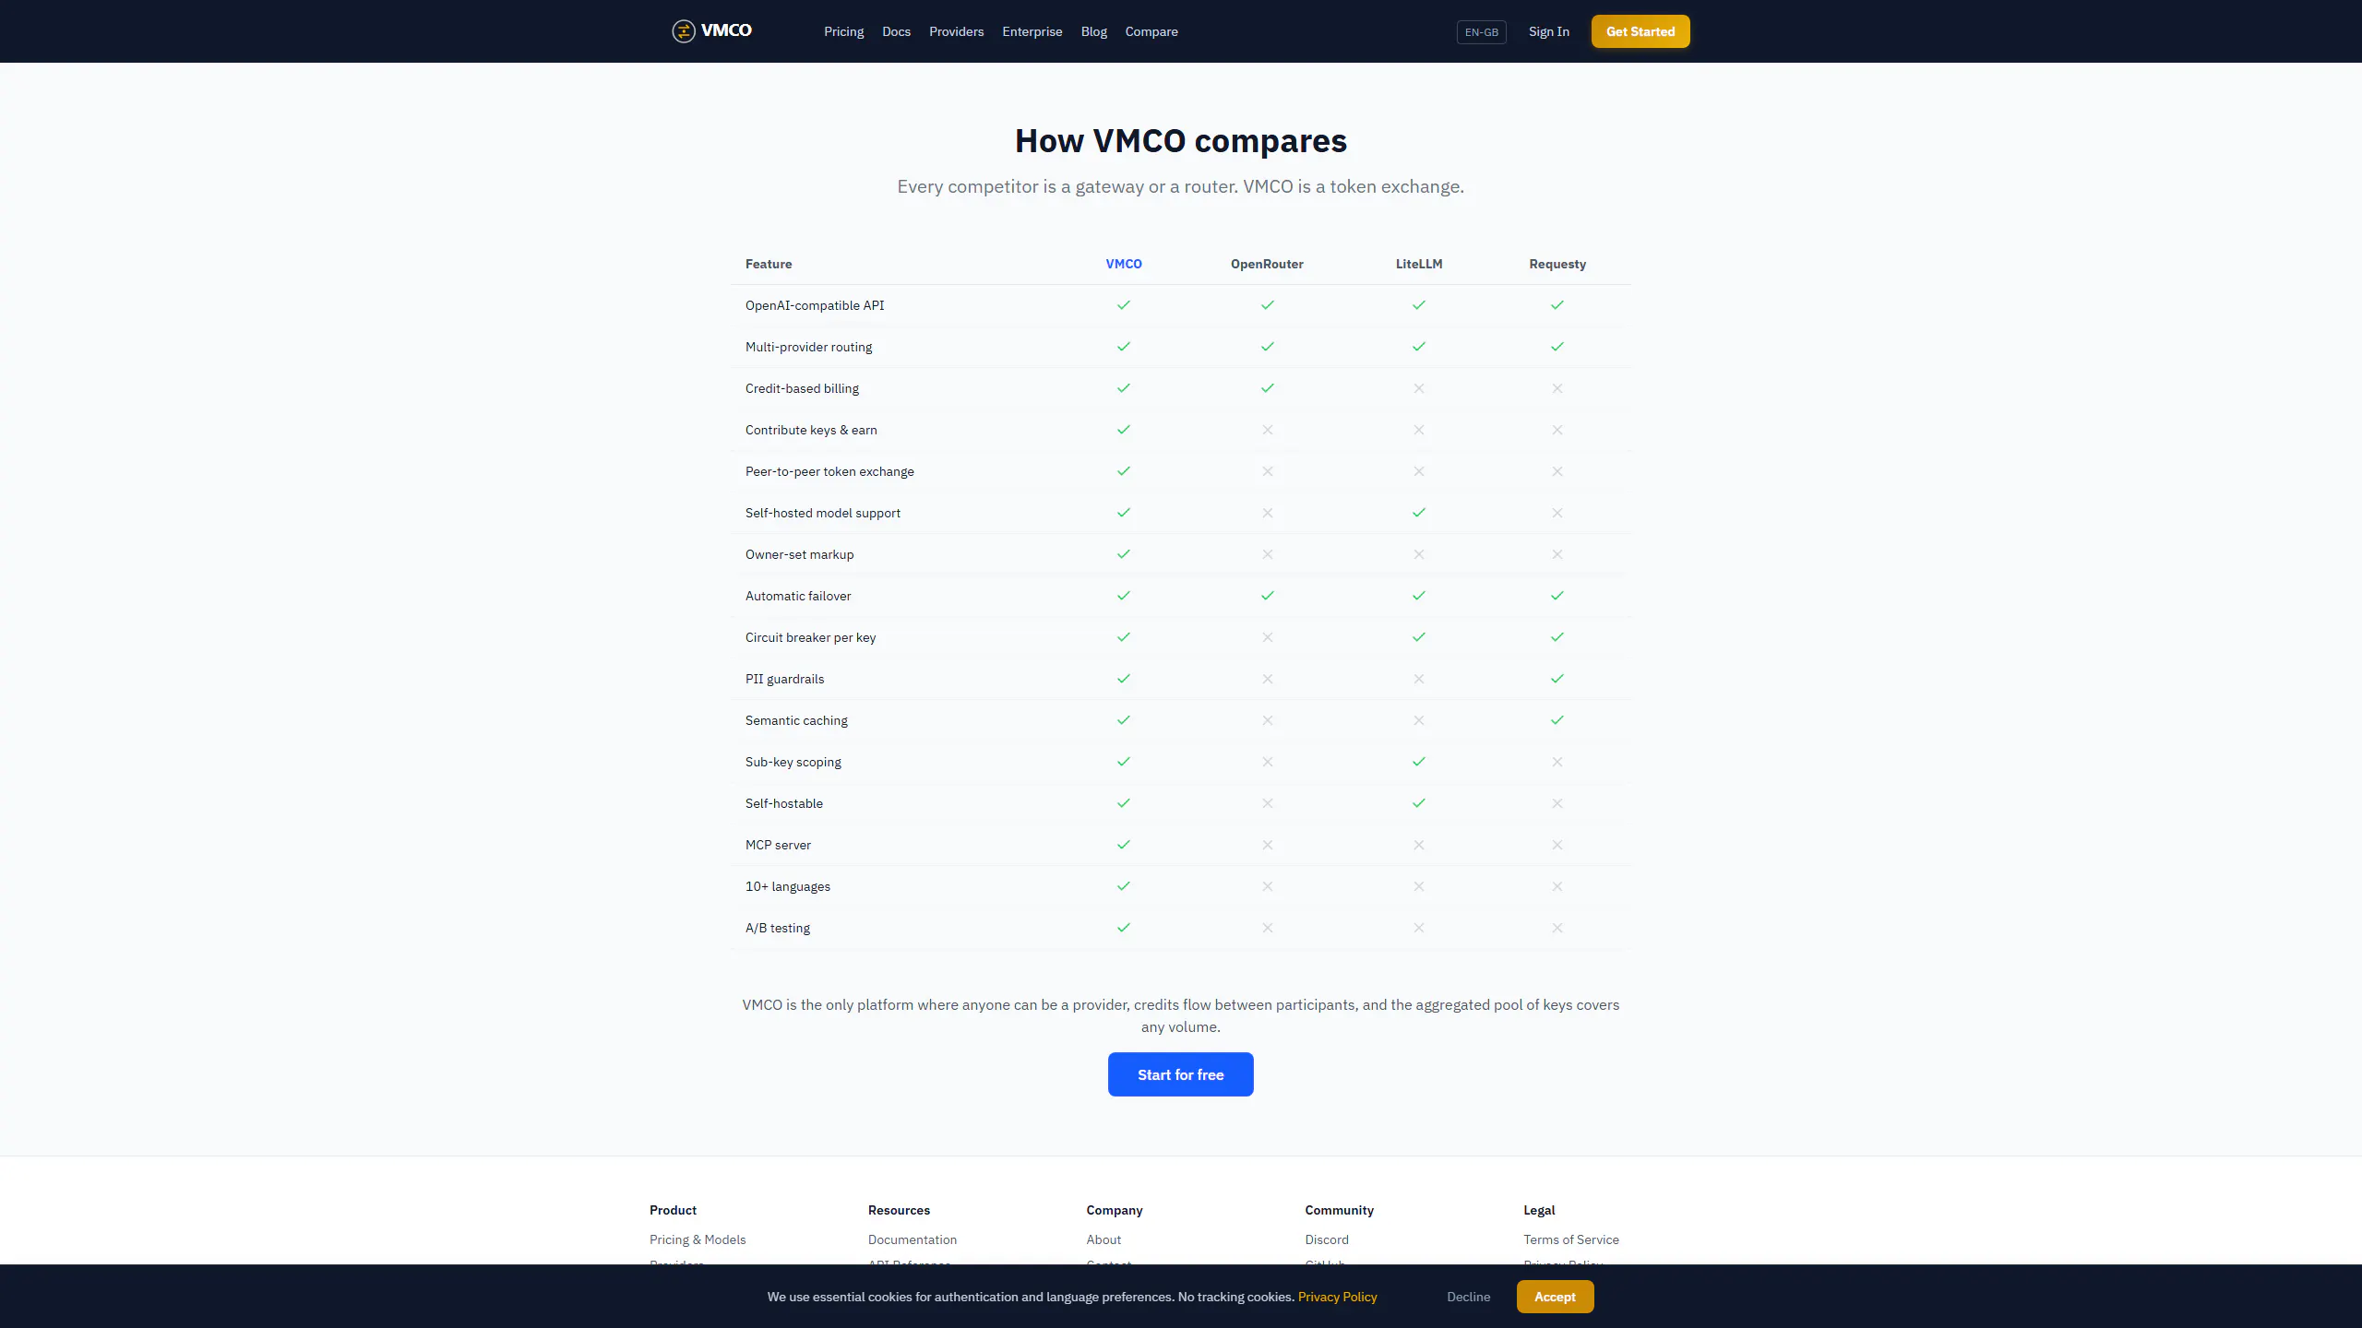Click the LiteLLM checkmark for Sub-key scoping
The height and width of the screenshot is (1328, 2362).
click(1419, 762)
